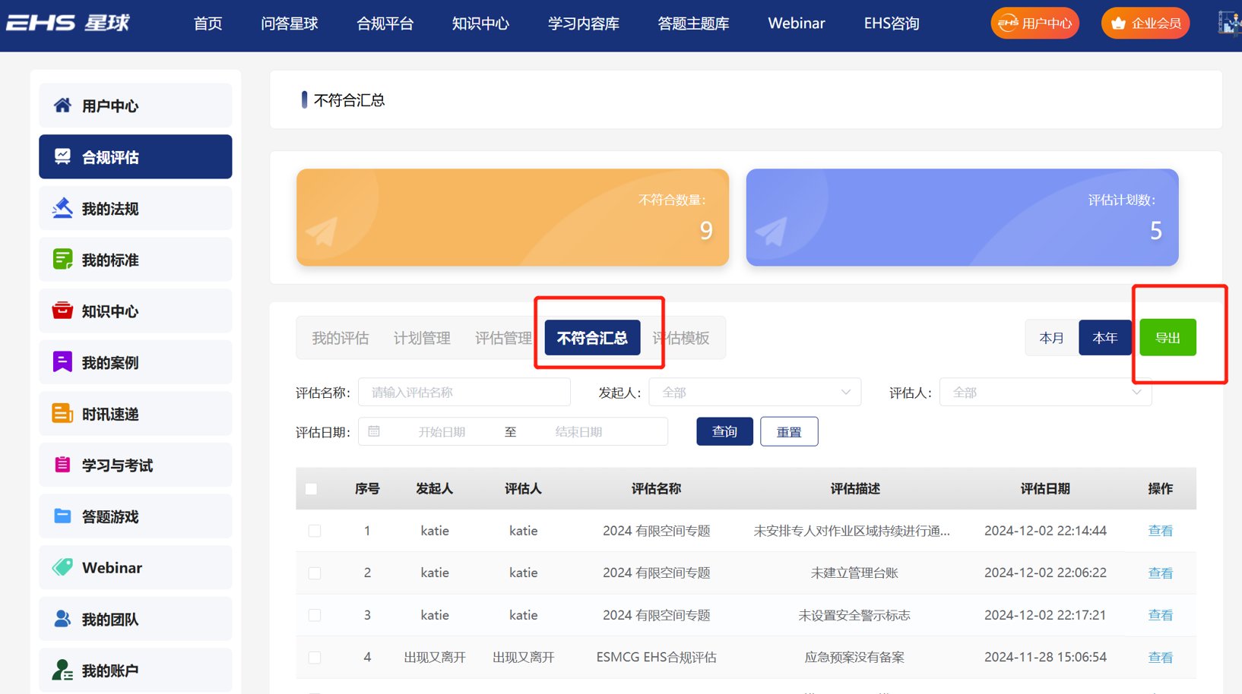Click the 评估名称 input field
1242x694 pixels.
464,392
